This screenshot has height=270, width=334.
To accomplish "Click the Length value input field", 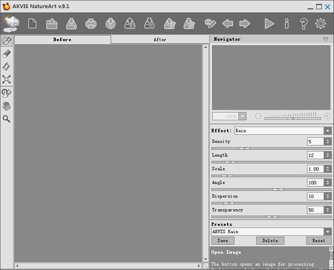I will click(x=315, y=155).
